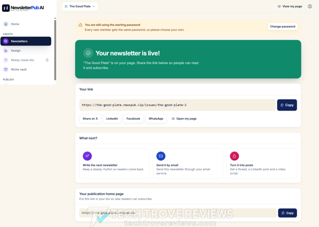
Task: Click the warning triangle icon in password alert
Action: click(81, 25)
